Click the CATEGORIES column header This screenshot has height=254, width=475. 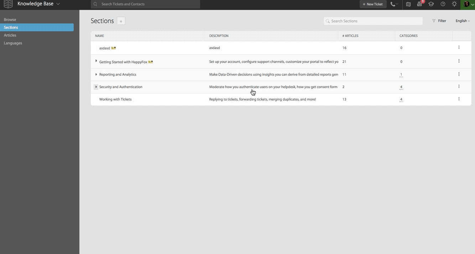click(x=408, y=36)
